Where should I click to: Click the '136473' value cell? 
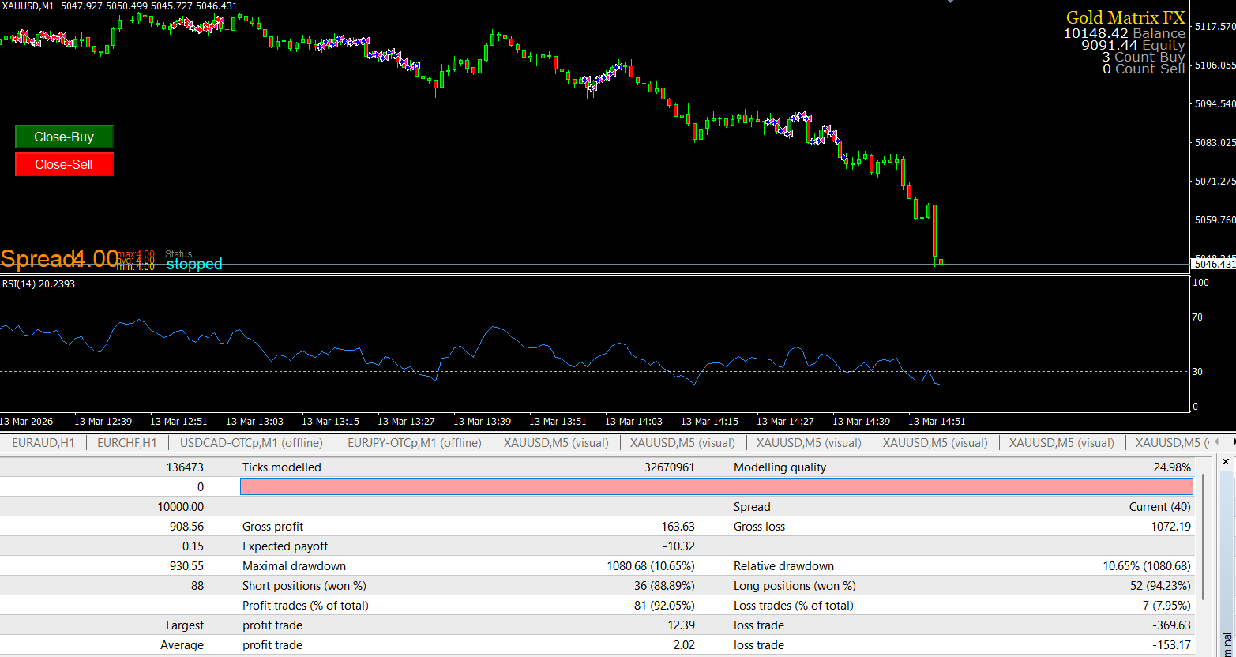pos(185,467)
